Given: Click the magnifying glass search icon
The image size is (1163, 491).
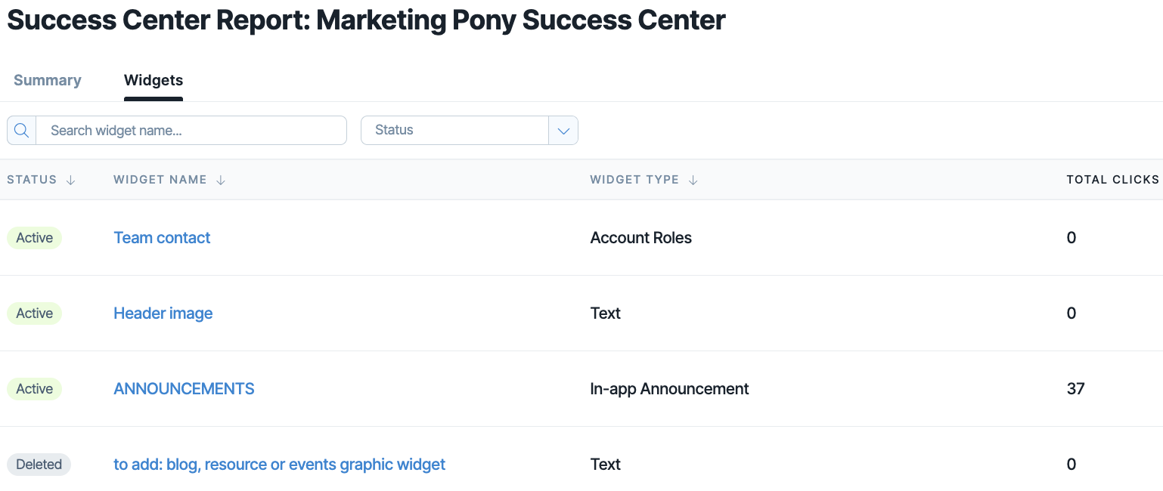Looking at the screenshot, I should (x=22, y=130).
